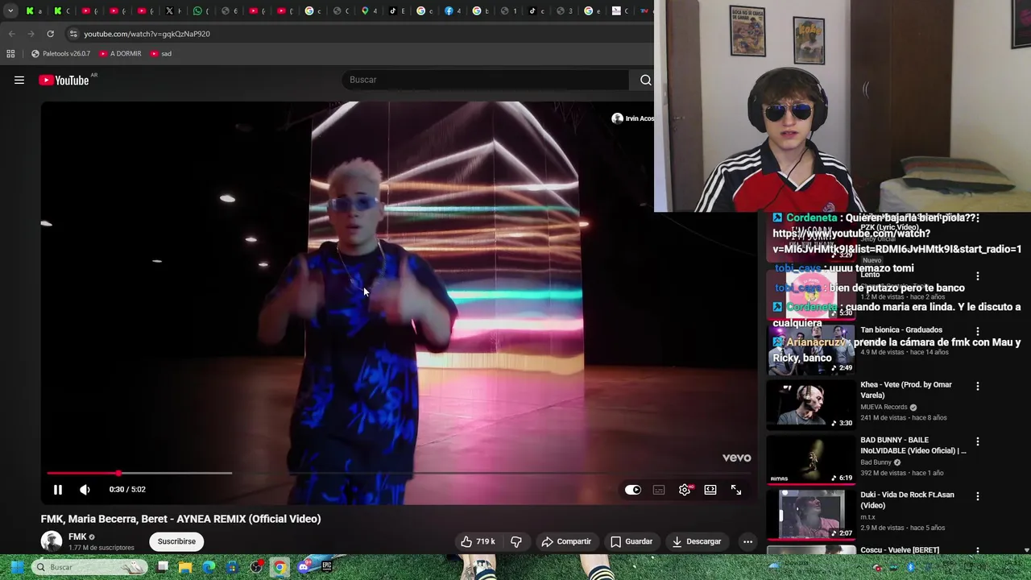Focus the YouTube Buscar search field

pyautogui.click(x=486, y=80)
